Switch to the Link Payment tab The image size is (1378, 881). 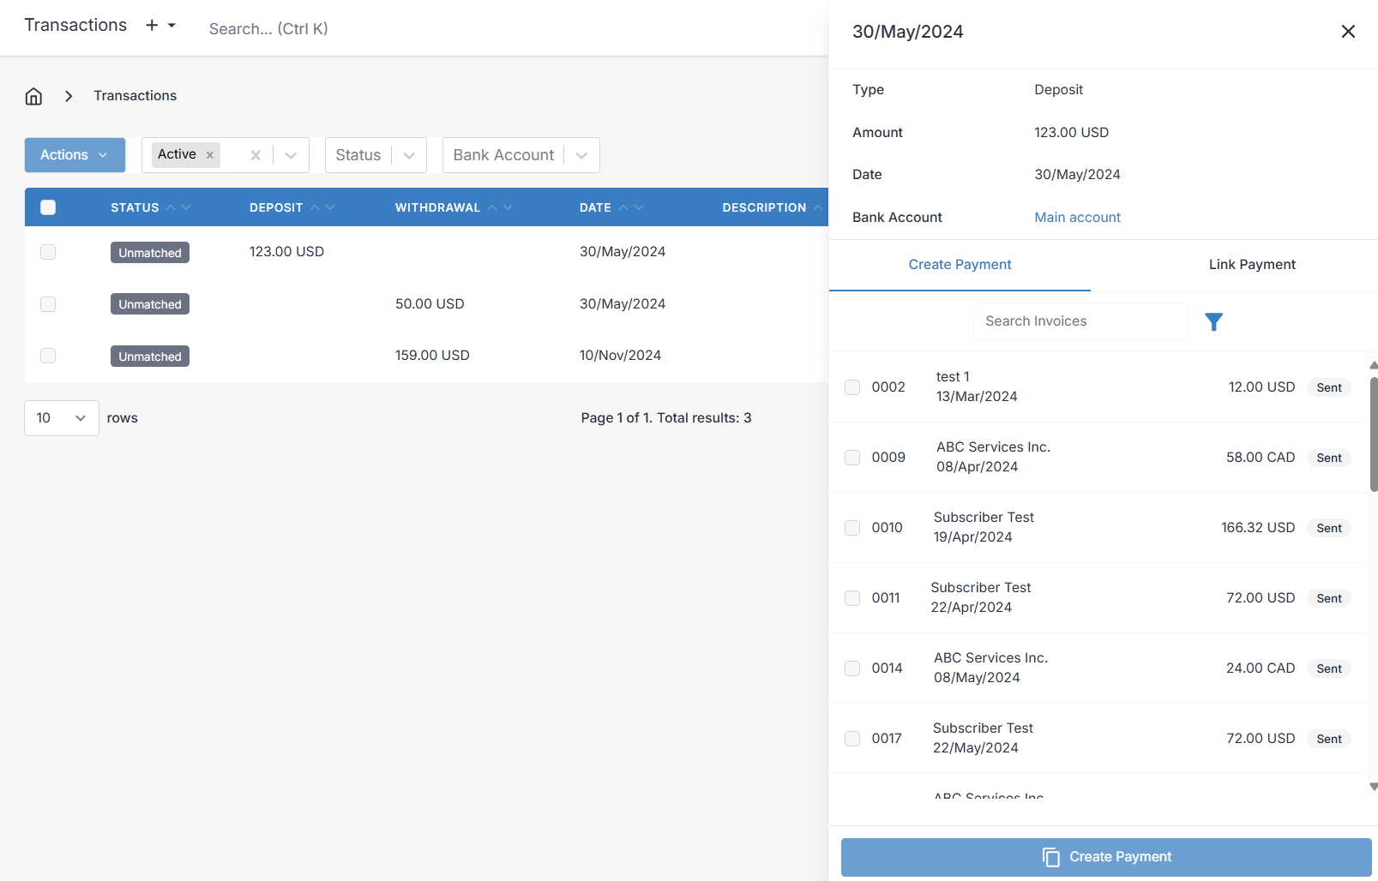[x=1251, y=265]
